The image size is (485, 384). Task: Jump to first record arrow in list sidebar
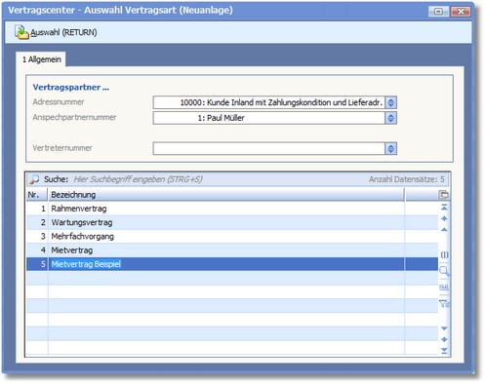pos(444,208)
